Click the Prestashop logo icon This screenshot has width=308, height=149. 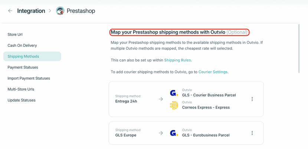pos(60,11)
